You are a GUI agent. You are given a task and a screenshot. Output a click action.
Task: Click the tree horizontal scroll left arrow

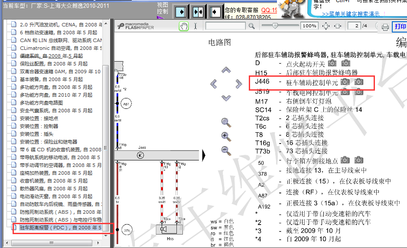(7, 243)
